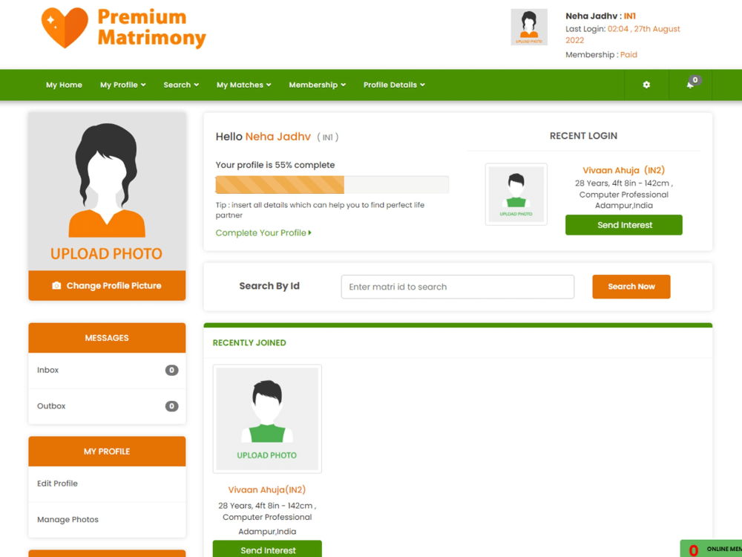
Task: Check notifications via the bell icon
Action: click(689, 85)
